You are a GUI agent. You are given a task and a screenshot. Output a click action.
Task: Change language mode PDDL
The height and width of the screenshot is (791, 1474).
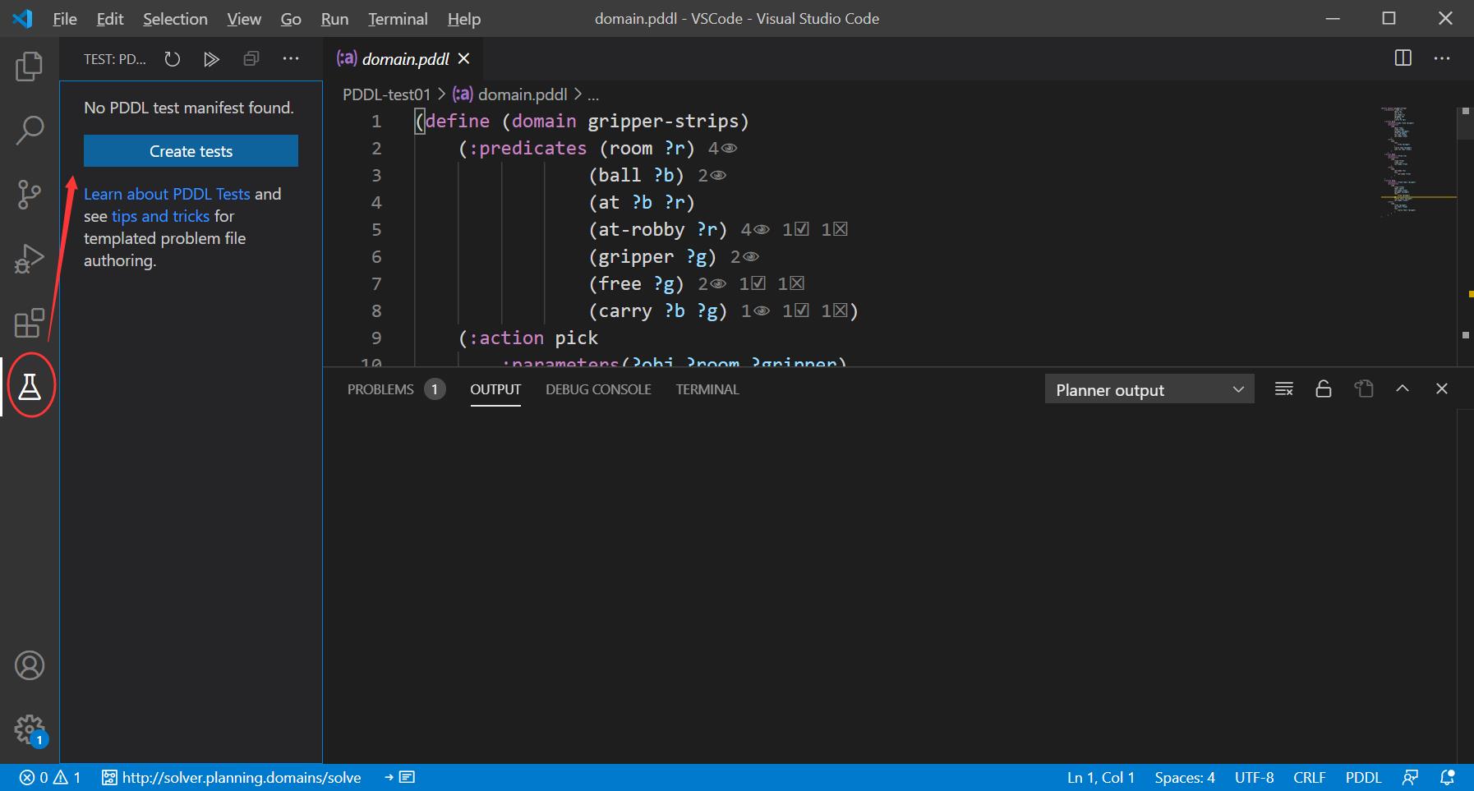click(x=1363, y=777)
